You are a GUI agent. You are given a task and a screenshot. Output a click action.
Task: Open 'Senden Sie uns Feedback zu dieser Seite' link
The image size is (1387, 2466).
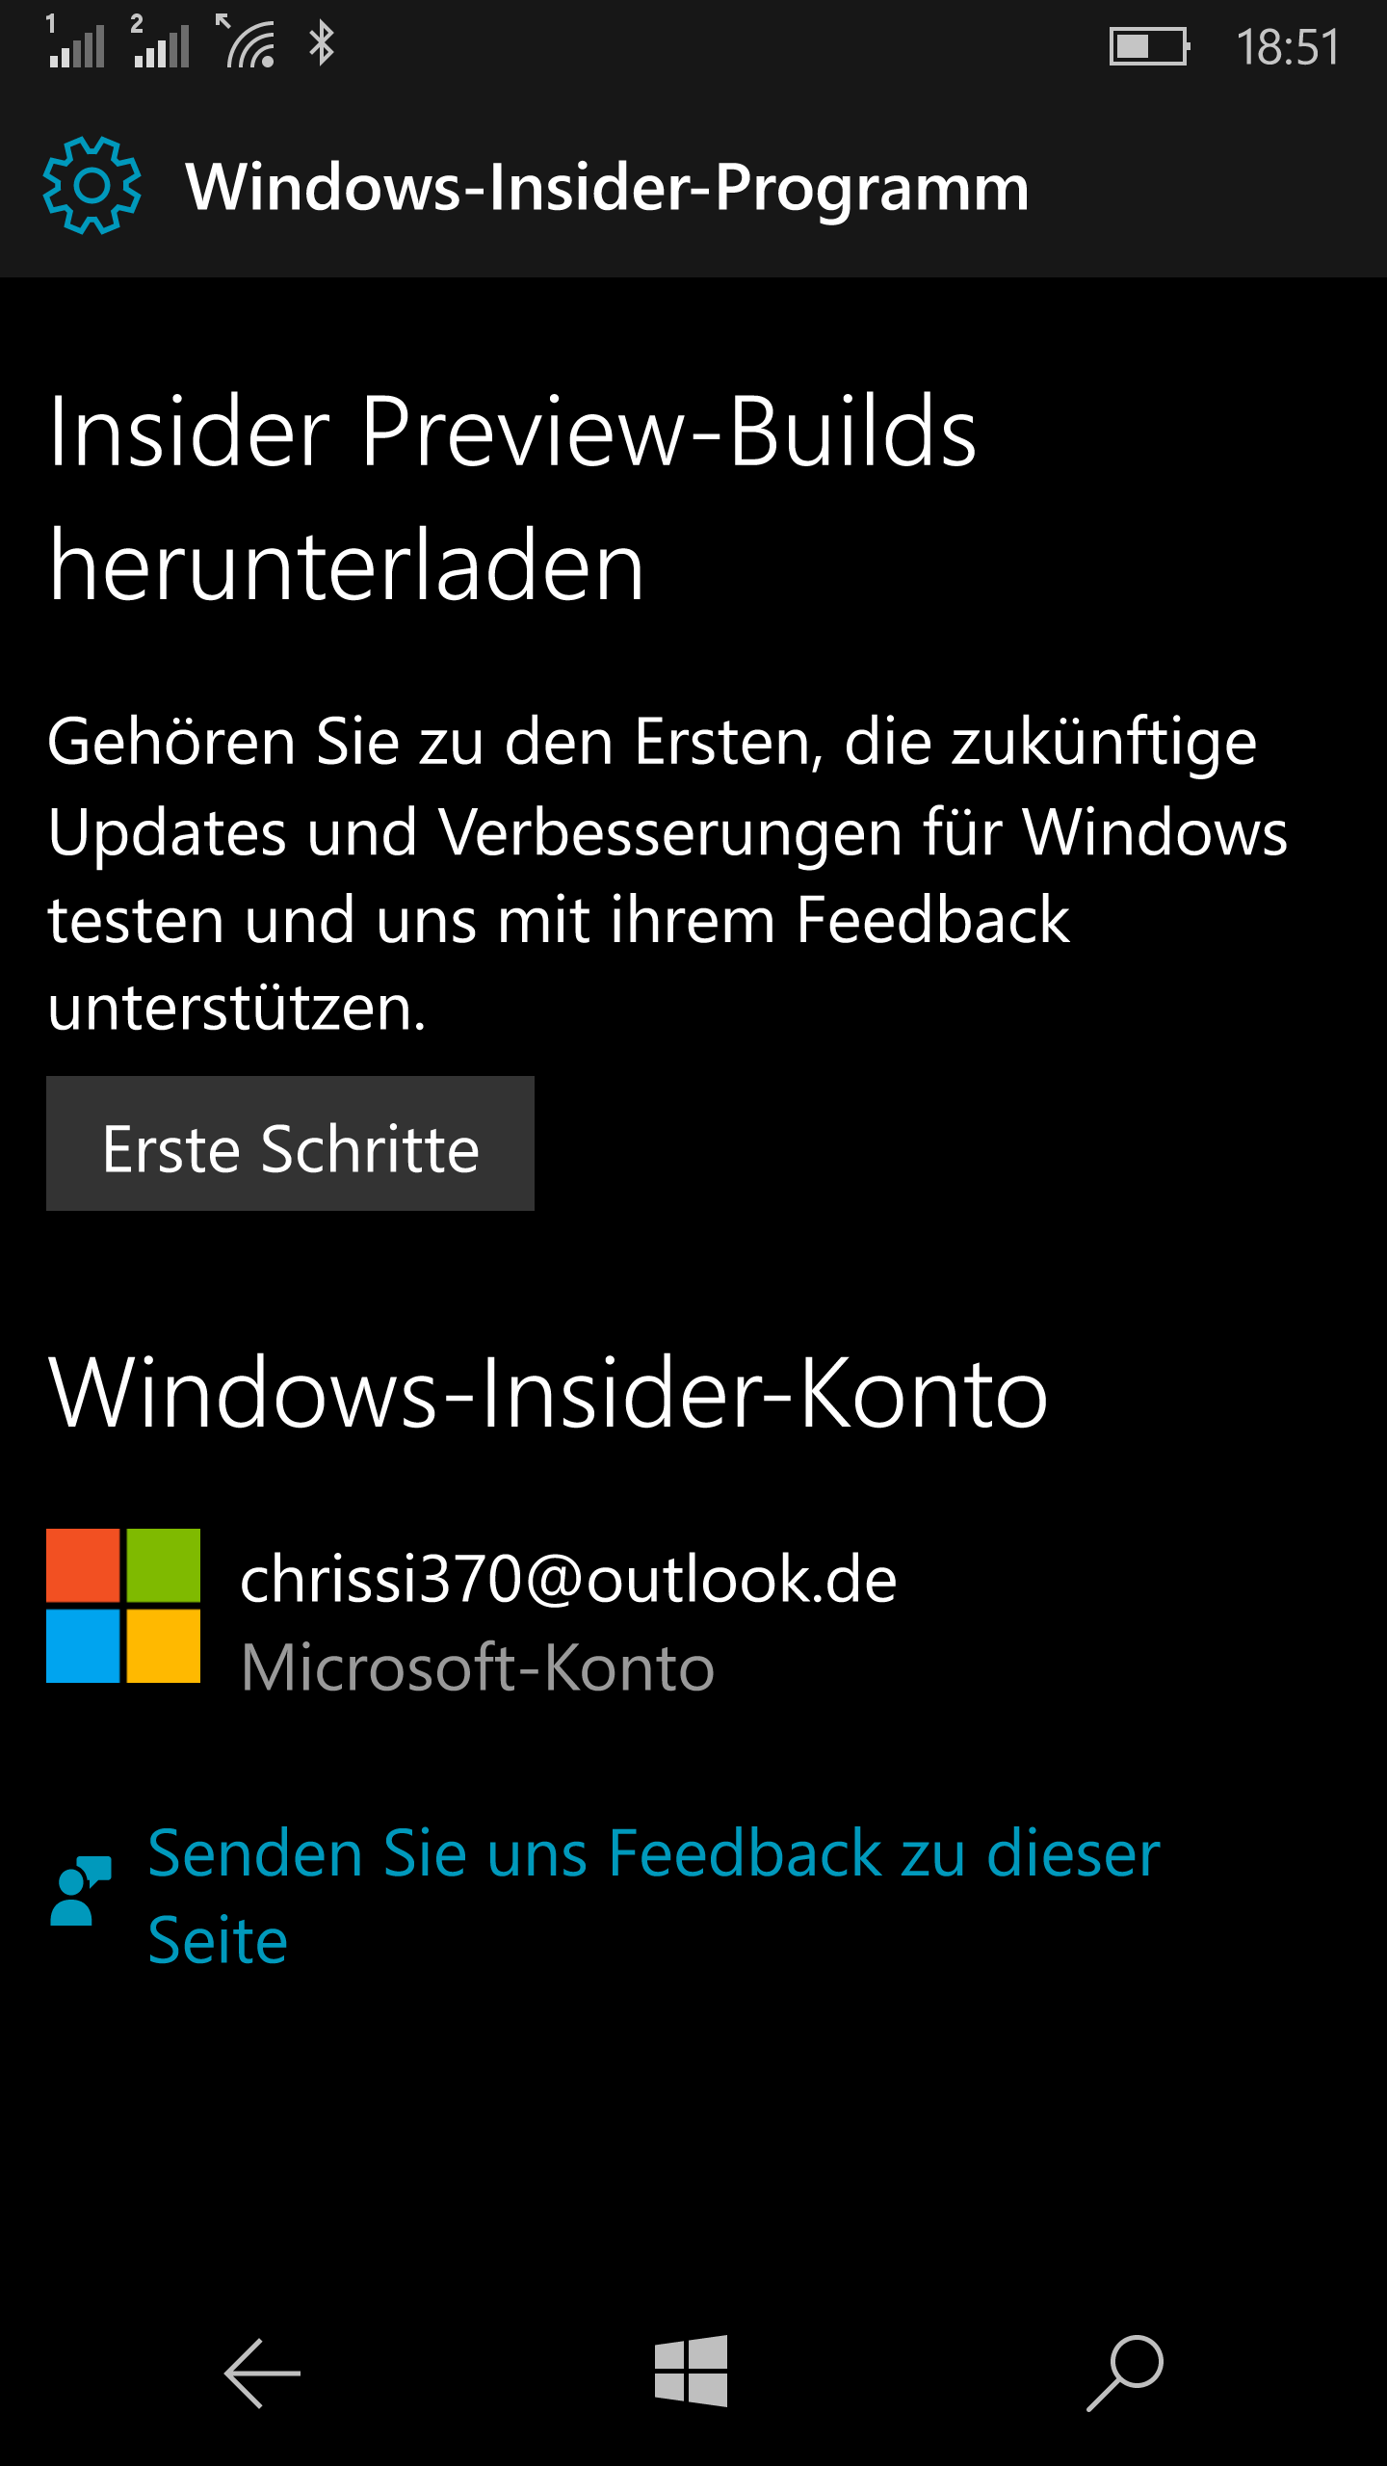(654, 1896)
